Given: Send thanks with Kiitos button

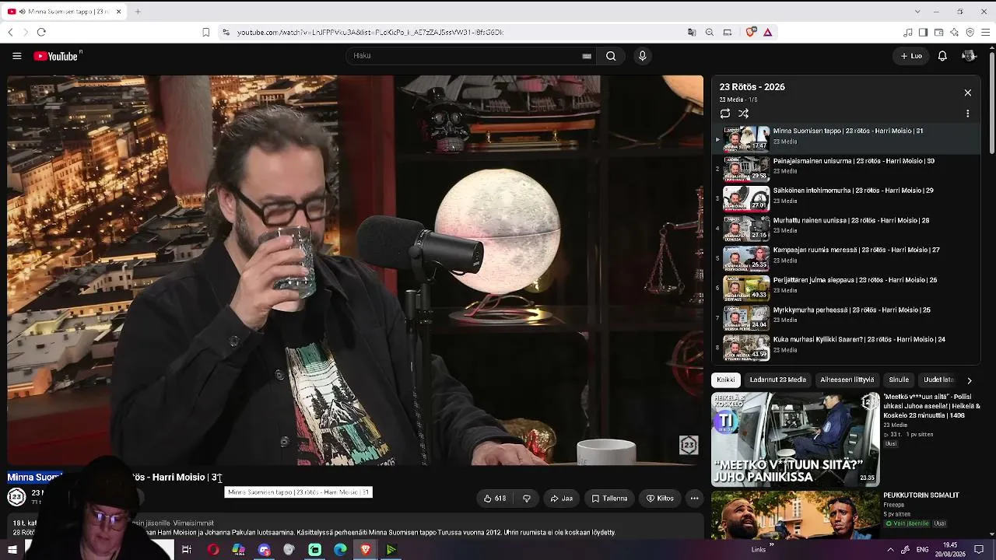Looking at the screenshot, I should click(x=660, y=499).
